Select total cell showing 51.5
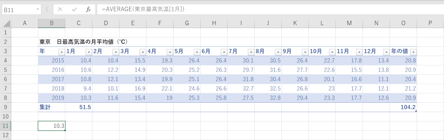The width and height of the screenshot is (444, 140). pyautogui.click(x=79, y=107)
